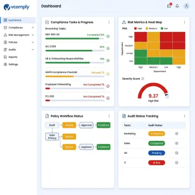Click the 'Completed 91%' status text
The height and width of the screenshot is (195, 195).
click(x=96, y=35)
